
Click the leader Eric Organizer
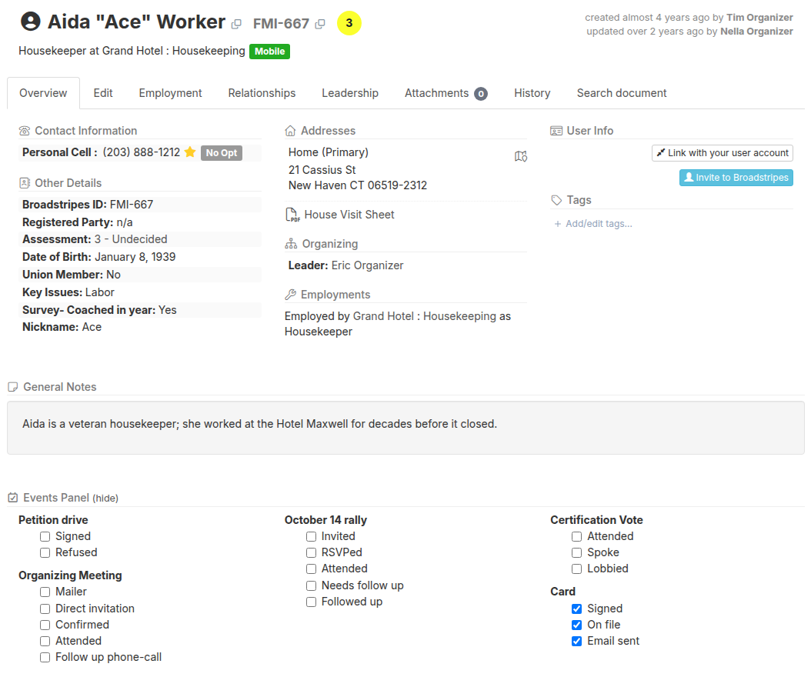click(367, 265)
